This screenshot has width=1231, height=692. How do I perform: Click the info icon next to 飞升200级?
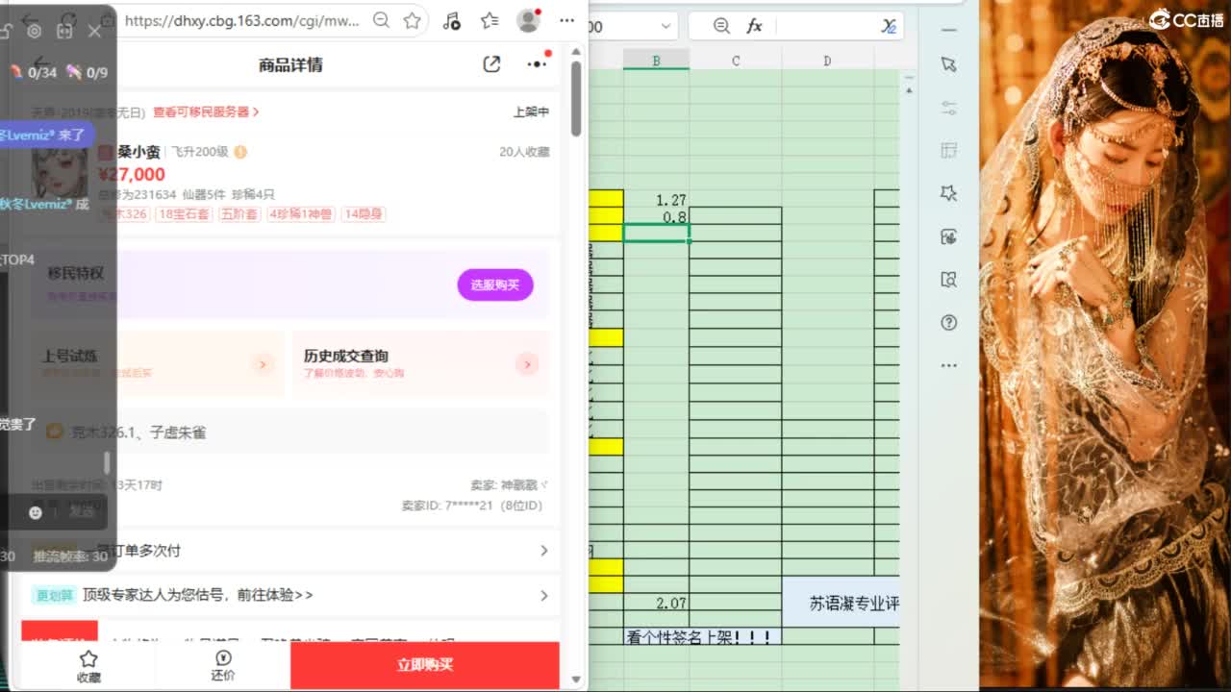[x=240, y=152]
